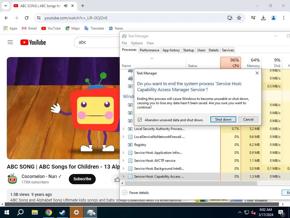
Task: Click the Chrome back arrow
Action: pyautogui.click(x=6, y=18)
